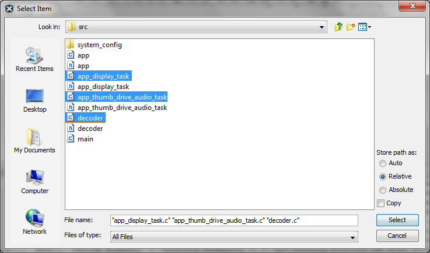Screen dimensions: 430x253
Task: Go to Desktop location
Action: [x=34, y=99]
